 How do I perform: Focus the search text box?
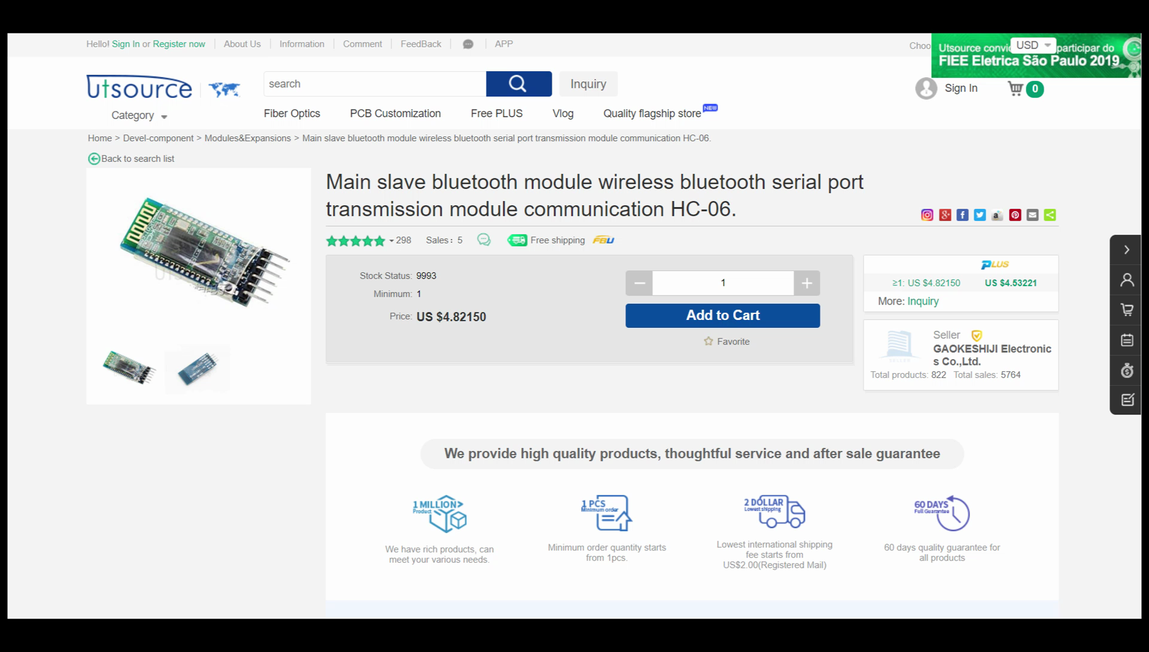click(x=375, y=84)
